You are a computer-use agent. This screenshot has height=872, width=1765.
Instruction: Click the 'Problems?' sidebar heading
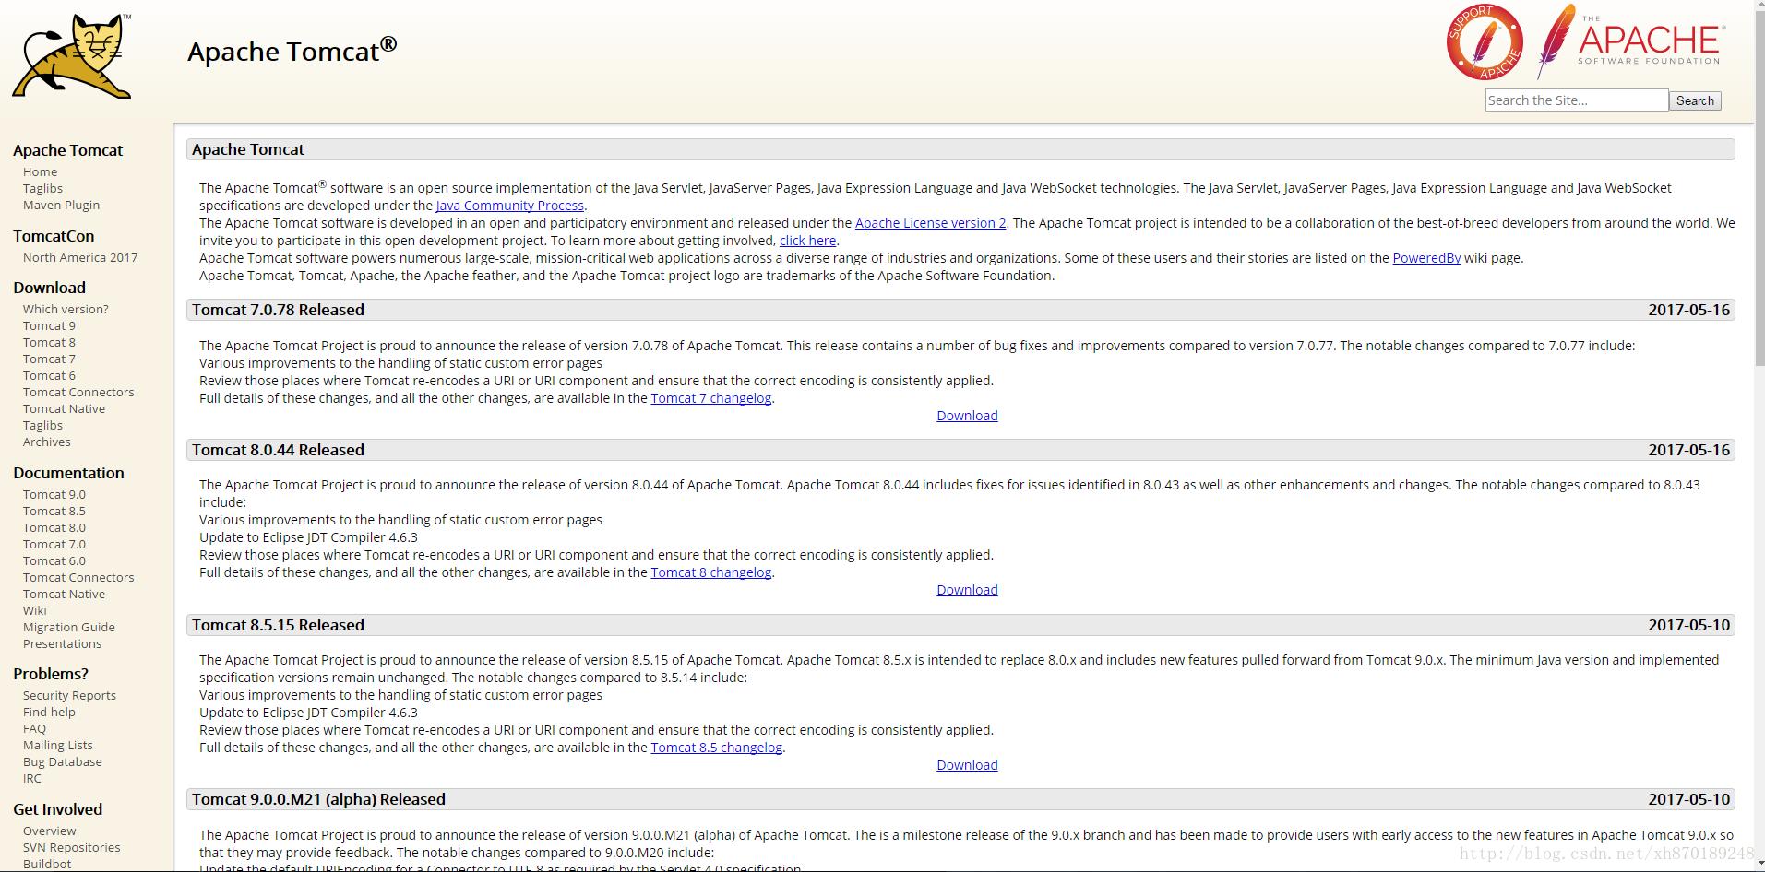51,674
